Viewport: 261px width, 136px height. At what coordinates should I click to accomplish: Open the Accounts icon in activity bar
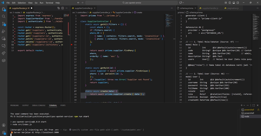[4, 125]
